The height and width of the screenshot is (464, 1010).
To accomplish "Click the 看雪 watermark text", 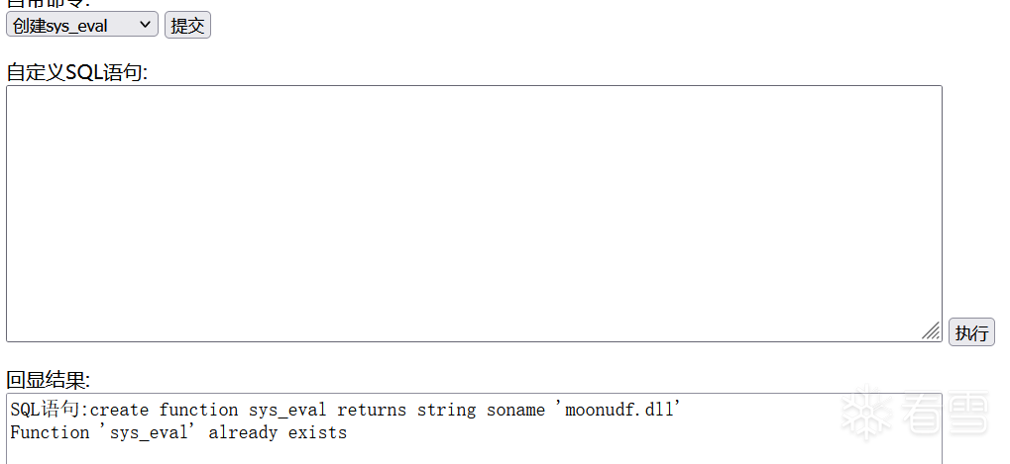I will point(935,411).
